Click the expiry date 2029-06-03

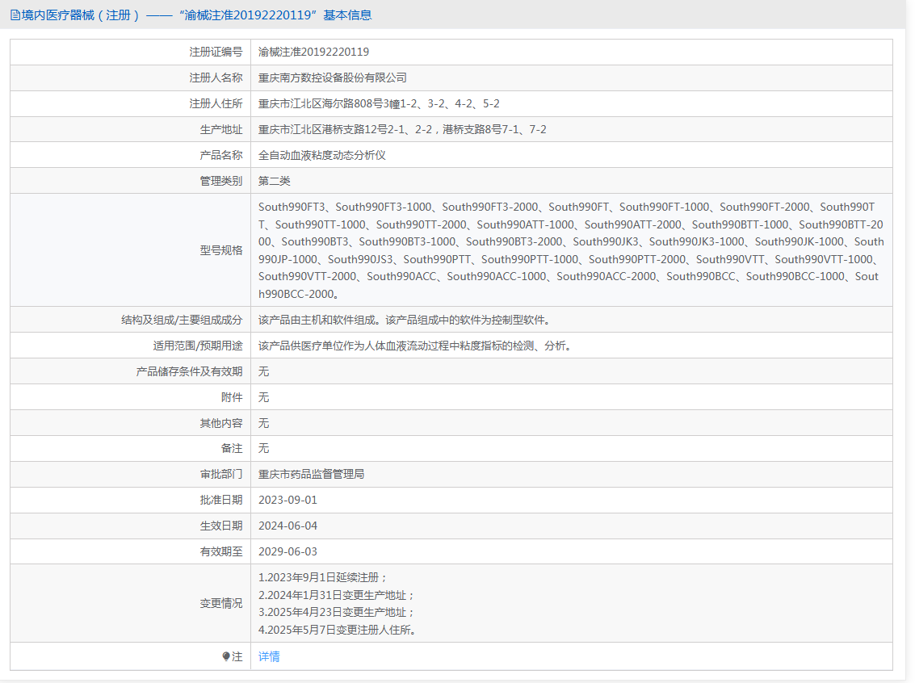288,551
